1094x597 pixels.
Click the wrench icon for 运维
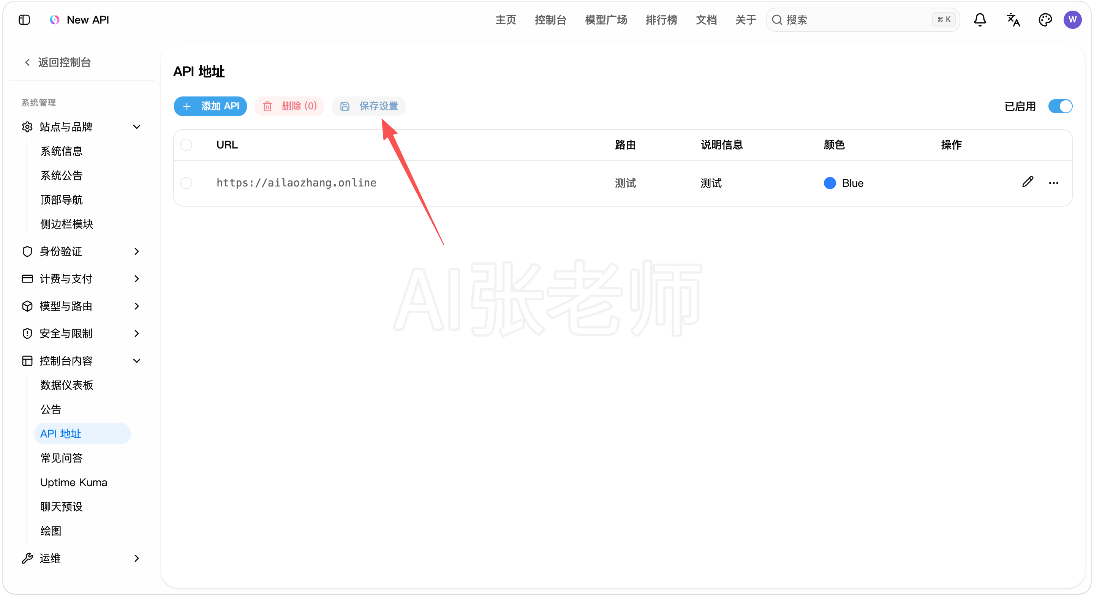click(x=27, y=558)
